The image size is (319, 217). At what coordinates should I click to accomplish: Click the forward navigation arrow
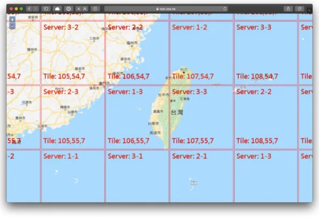click(x=36, y=9)
